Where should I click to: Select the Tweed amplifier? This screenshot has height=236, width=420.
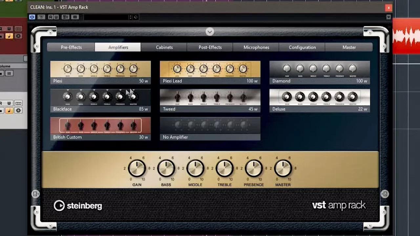[x=210, y=100]
